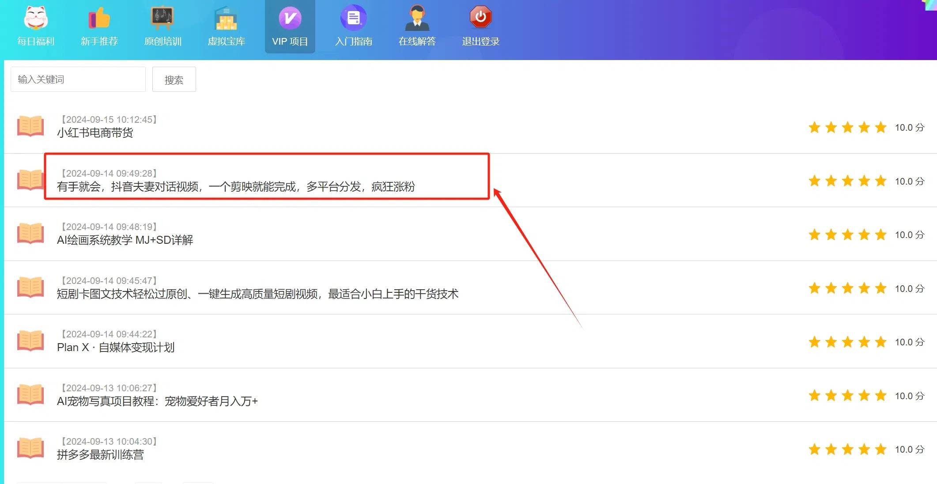Click the star rating for AI绘画系统教学
The height and width of the screenshot is (484, 937).
click(847, 235)
